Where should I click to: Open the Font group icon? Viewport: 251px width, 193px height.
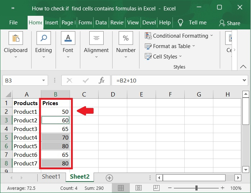pos(68,38)
